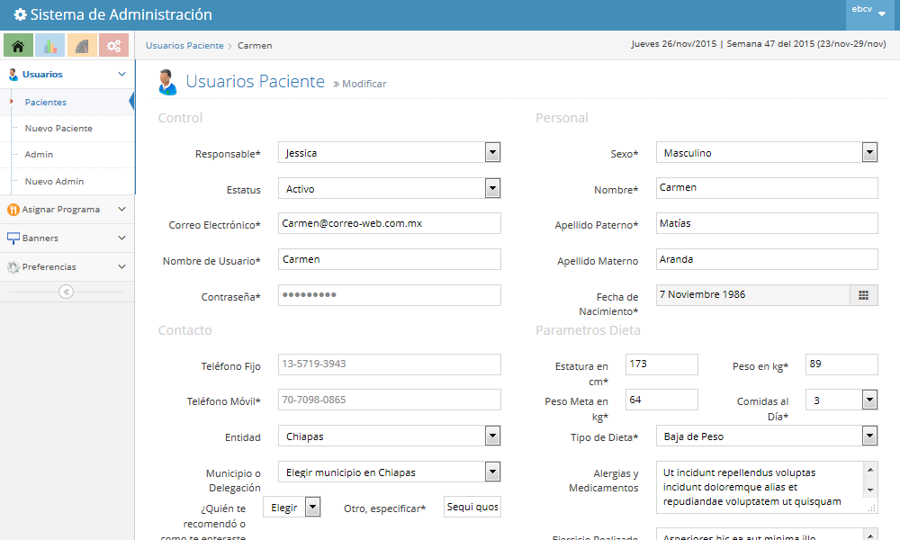Click the calendar icon for Fecha de Nacimiento
This screenshot has height=540, width=900.
tap(863, 295)
